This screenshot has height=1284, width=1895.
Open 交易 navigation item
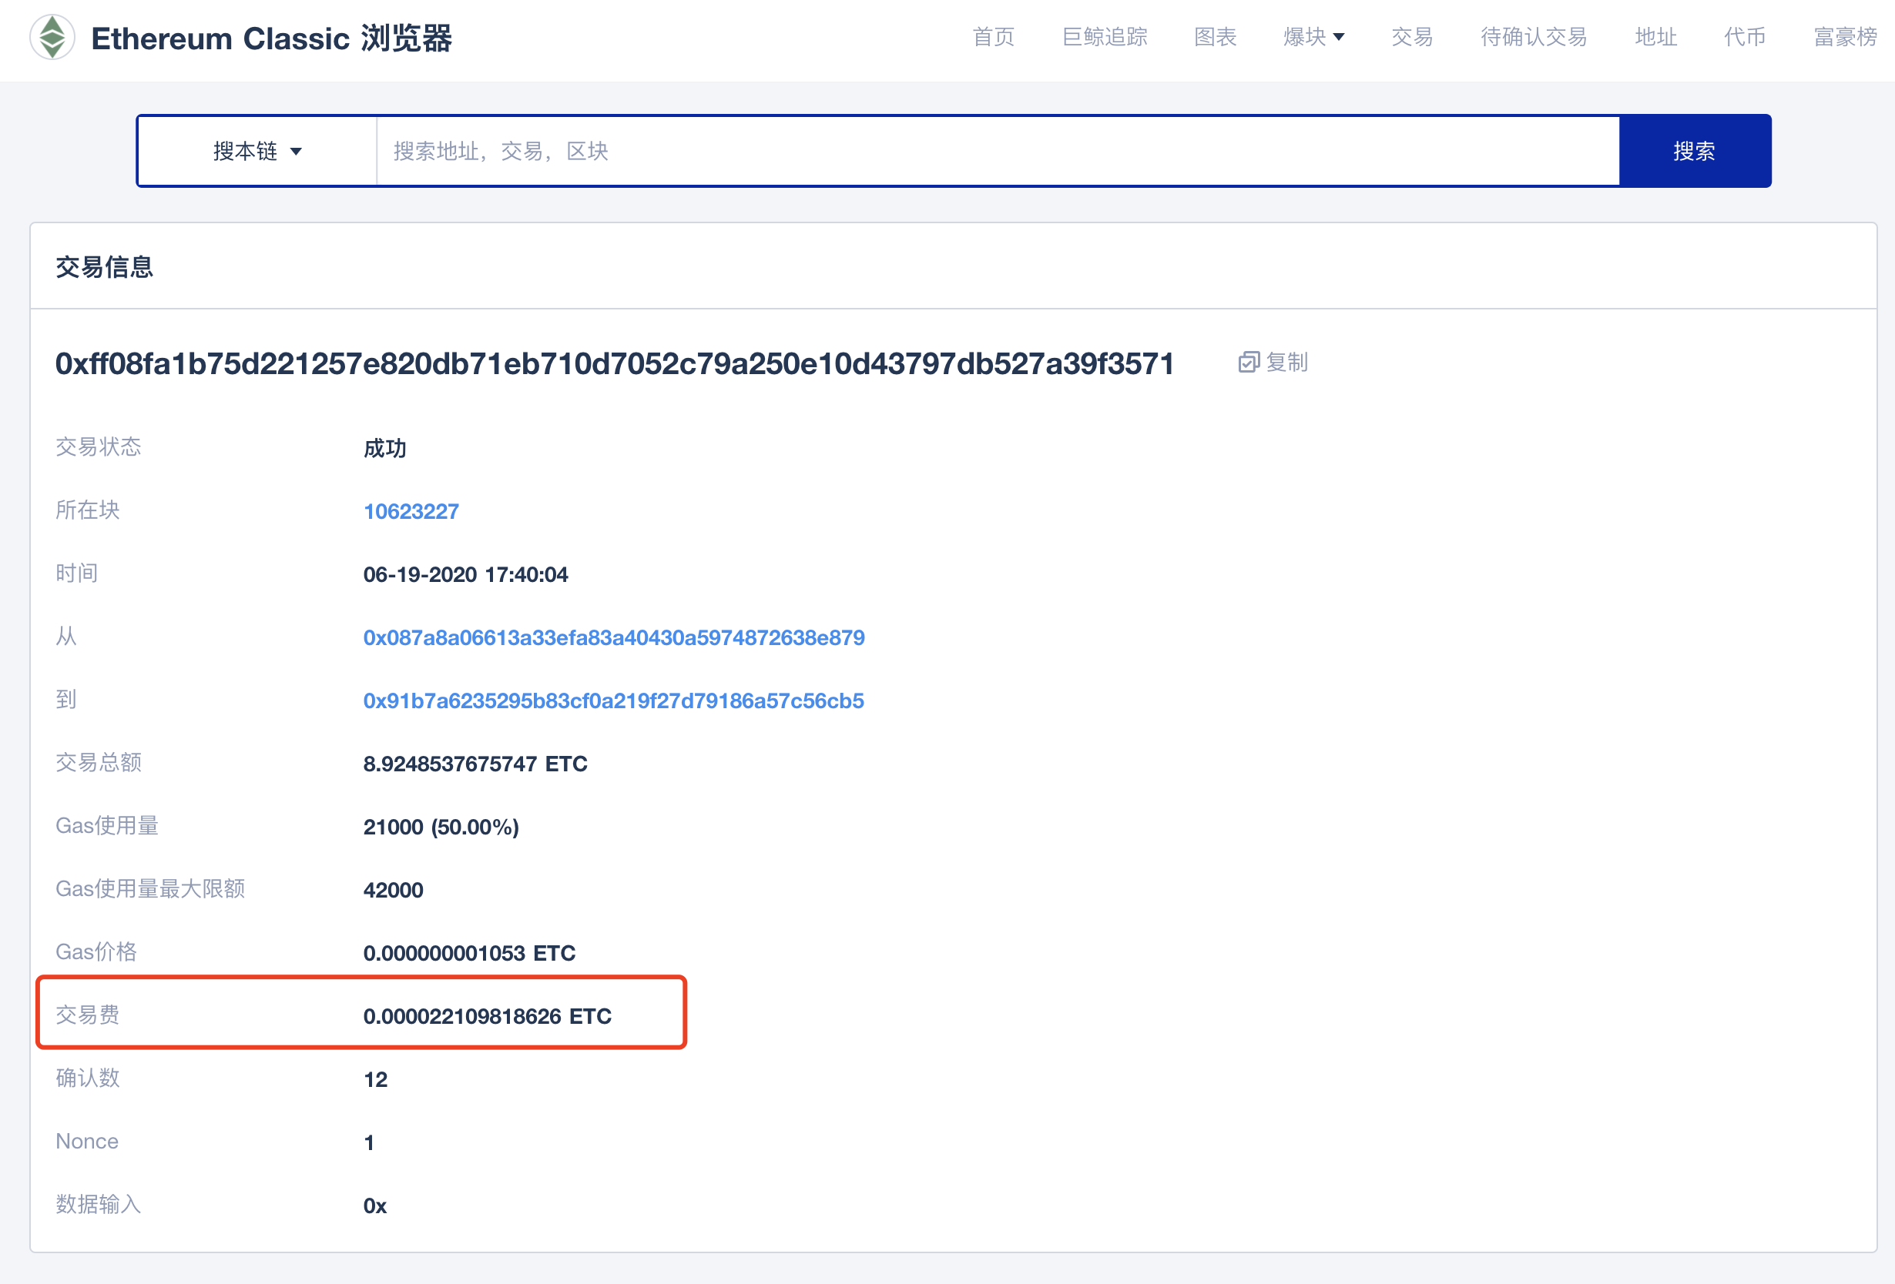[x=1411, y=37]
